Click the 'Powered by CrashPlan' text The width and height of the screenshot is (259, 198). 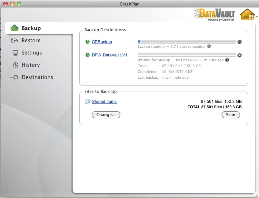click(x=221, y=20)
